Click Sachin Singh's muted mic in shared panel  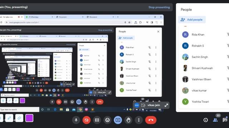[x=150, y=62]
